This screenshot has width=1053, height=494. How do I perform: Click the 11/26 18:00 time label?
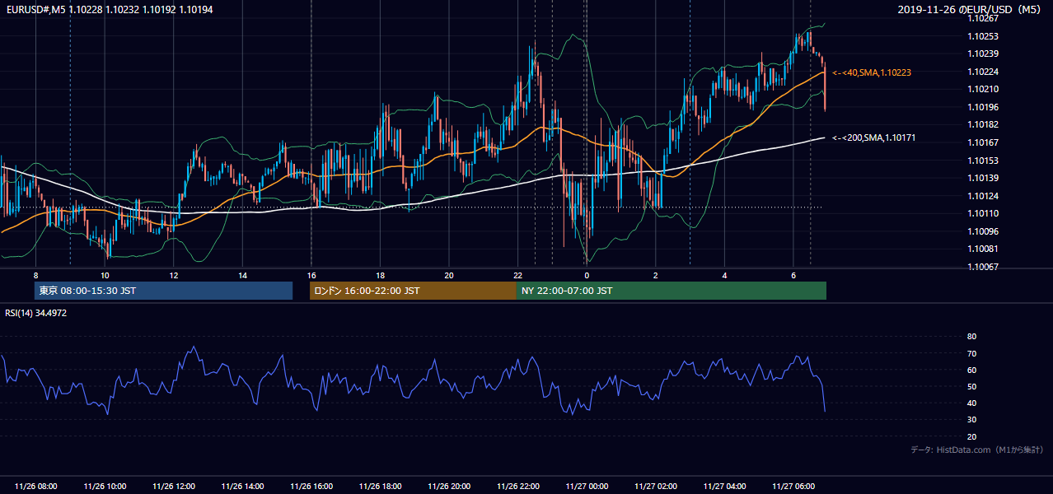point(380,487)
